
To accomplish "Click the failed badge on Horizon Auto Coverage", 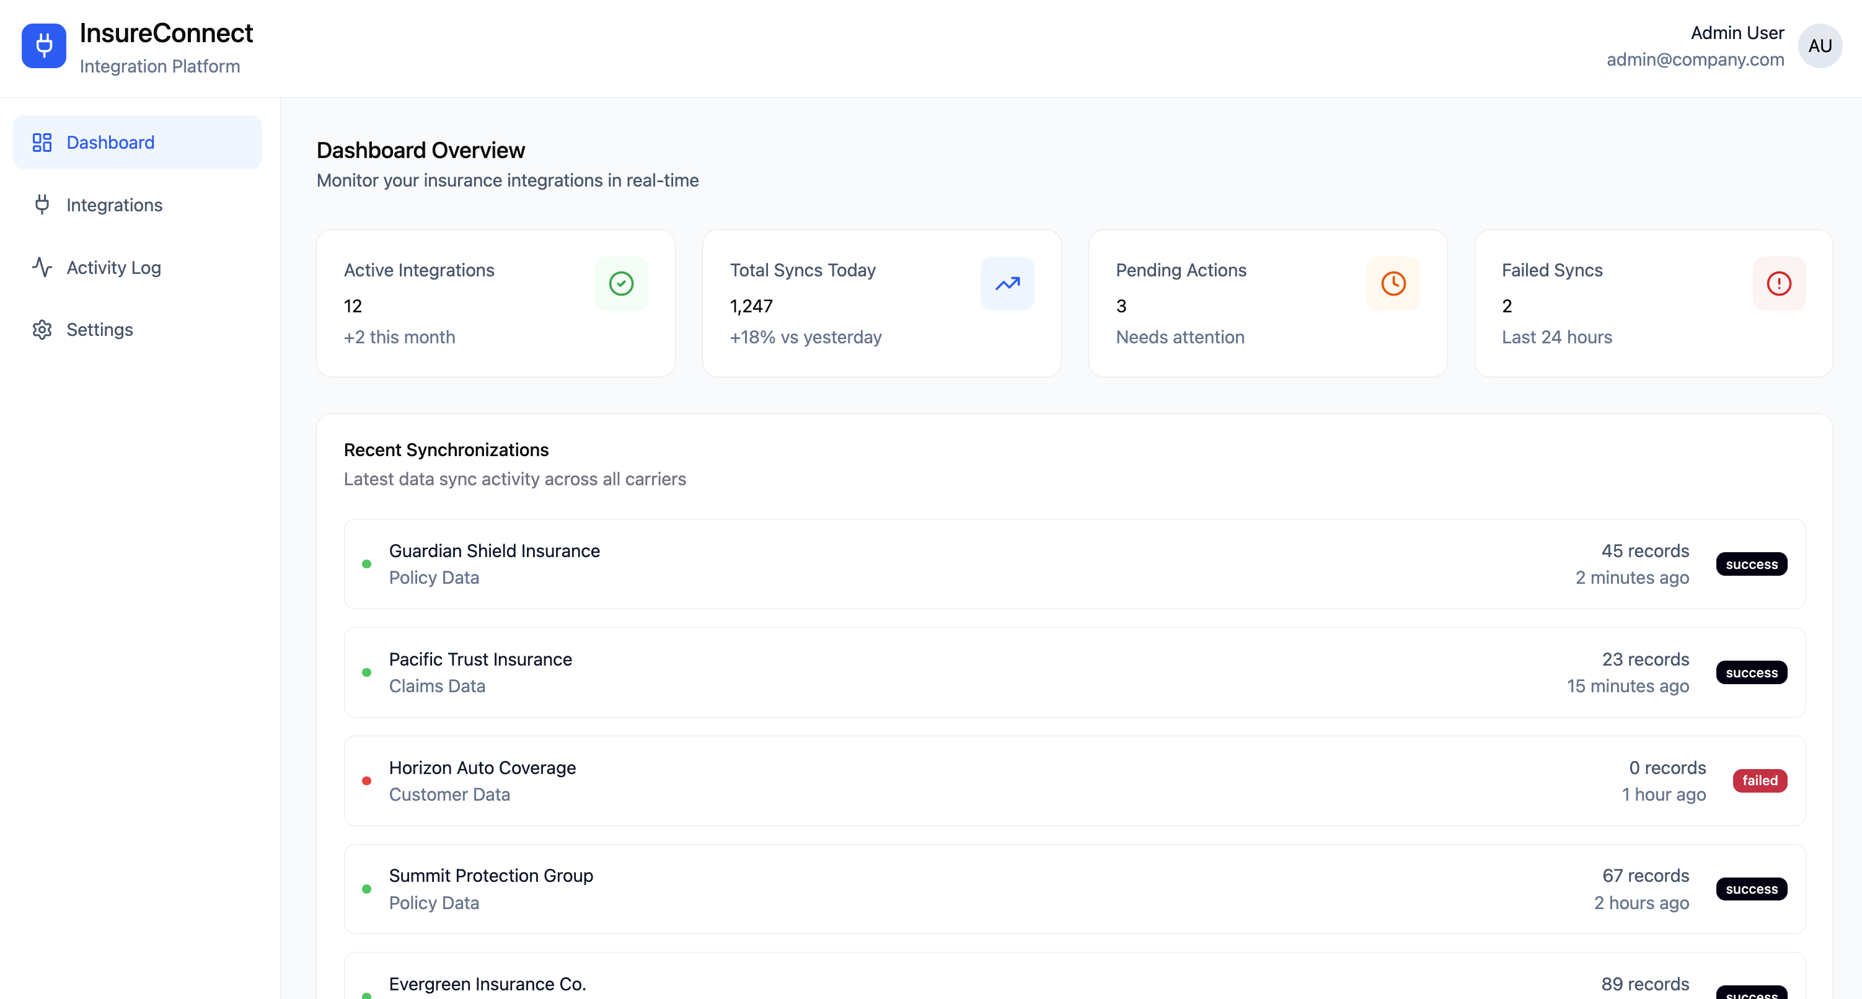I will click(x=1759, y=781).
